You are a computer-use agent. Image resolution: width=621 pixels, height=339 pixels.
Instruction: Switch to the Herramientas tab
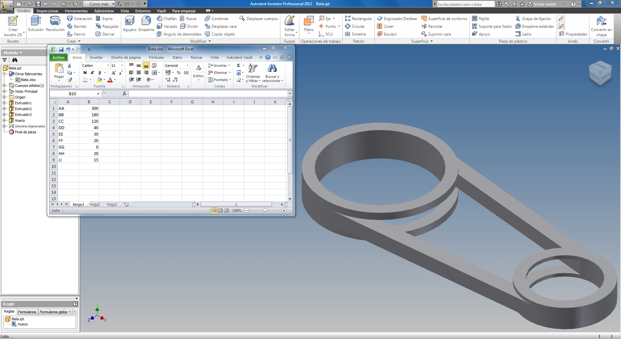click(76, 11)
